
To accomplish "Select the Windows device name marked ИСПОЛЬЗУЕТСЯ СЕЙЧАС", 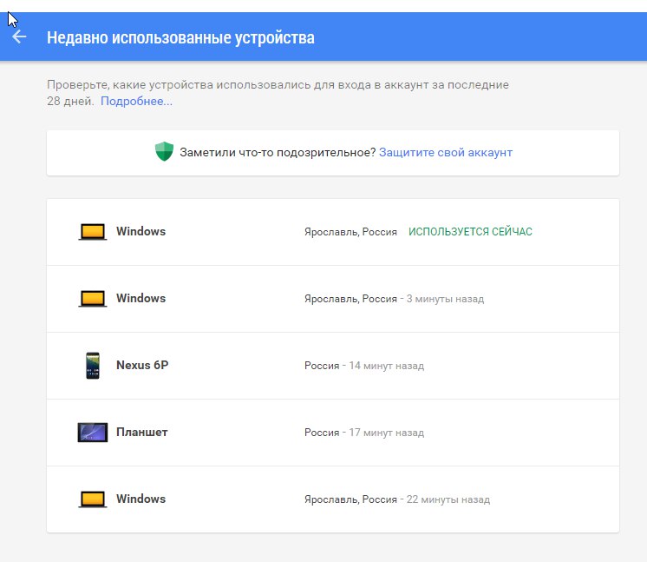I will (x=141, y=231).
